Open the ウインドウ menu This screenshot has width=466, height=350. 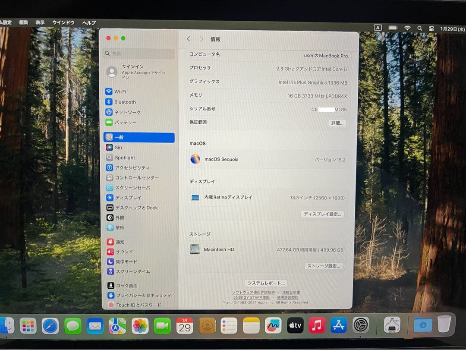63,22
